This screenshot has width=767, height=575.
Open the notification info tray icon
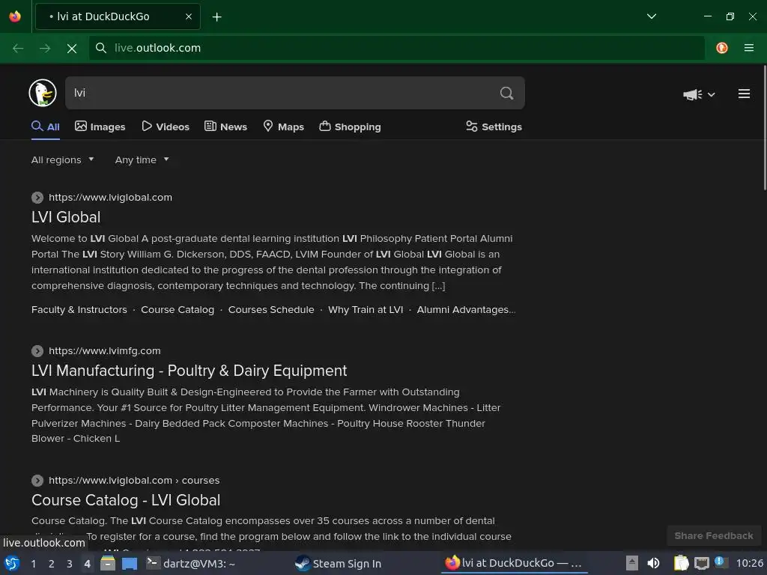[x=721, y=562]
